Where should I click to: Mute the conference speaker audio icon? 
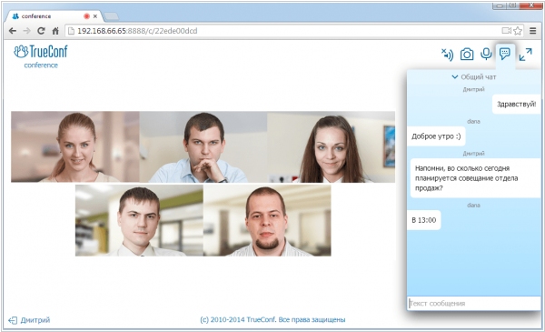pyautogui.click(x=447, y=55)
